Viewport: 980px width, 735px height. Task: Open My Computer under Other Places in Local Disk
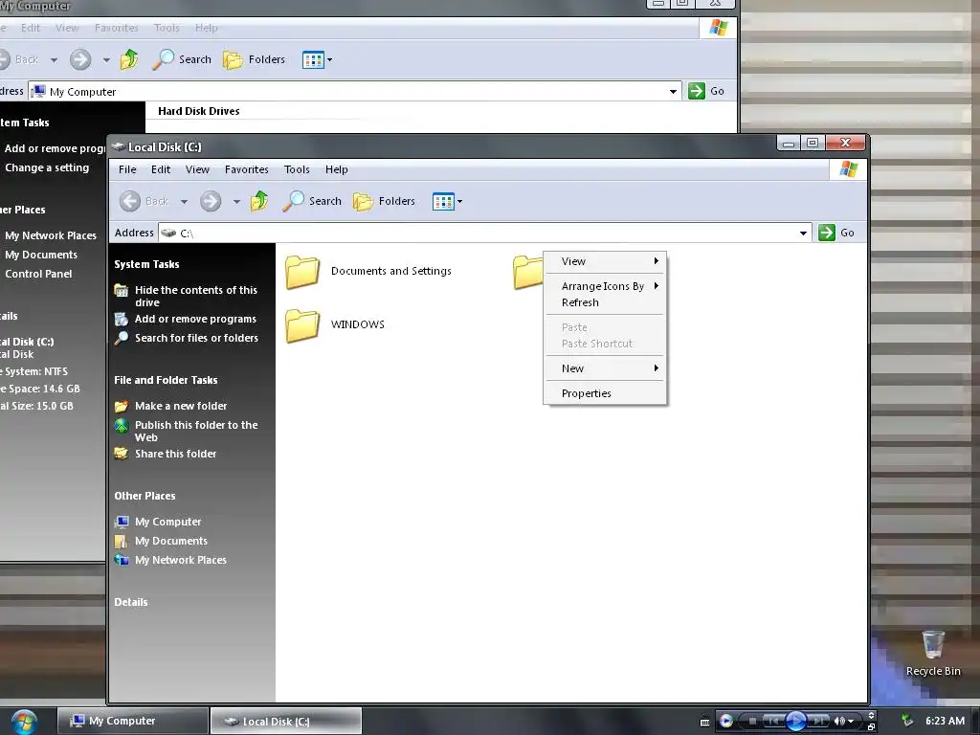(x=168, y=522)
